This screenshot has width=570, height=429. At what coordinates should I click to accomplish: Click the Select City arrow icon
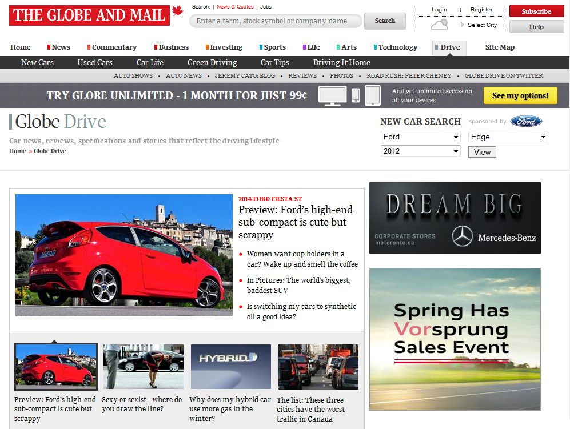click(x=462, y=25)
